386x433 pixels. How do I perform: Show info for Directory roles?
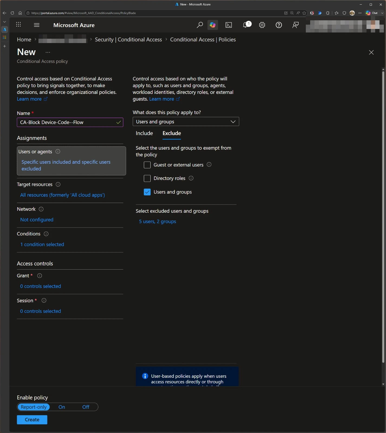coord(191,178)
